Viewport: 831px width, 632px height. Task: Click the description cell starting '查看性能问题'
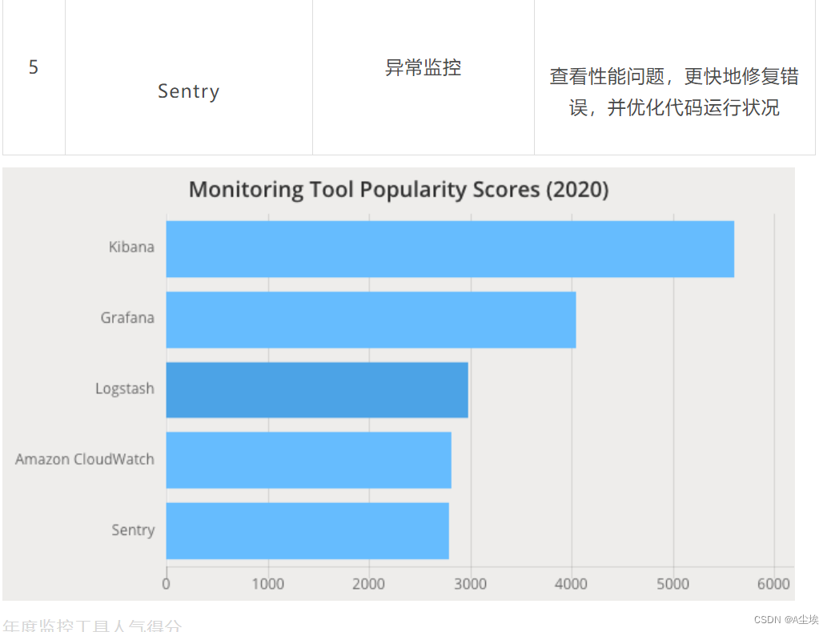675,78
